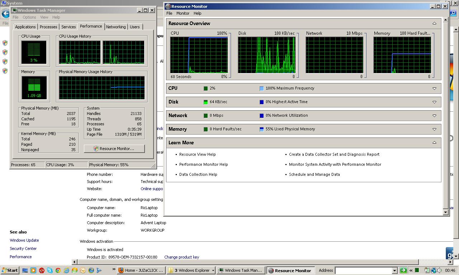Click the Resource Monitor title bar icon
The height and width of the screenshot is (275, 459).
click(x=168, y=6)
